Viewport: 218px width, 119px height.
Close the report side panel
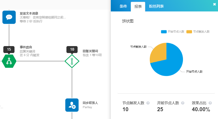click(214, 4)
